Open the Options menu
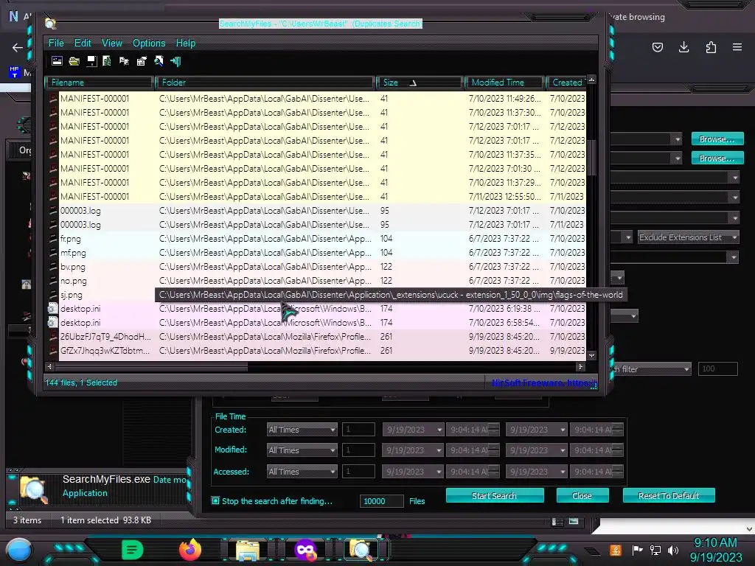This screenshot has height=566, width=755. [x=149, y=43]
